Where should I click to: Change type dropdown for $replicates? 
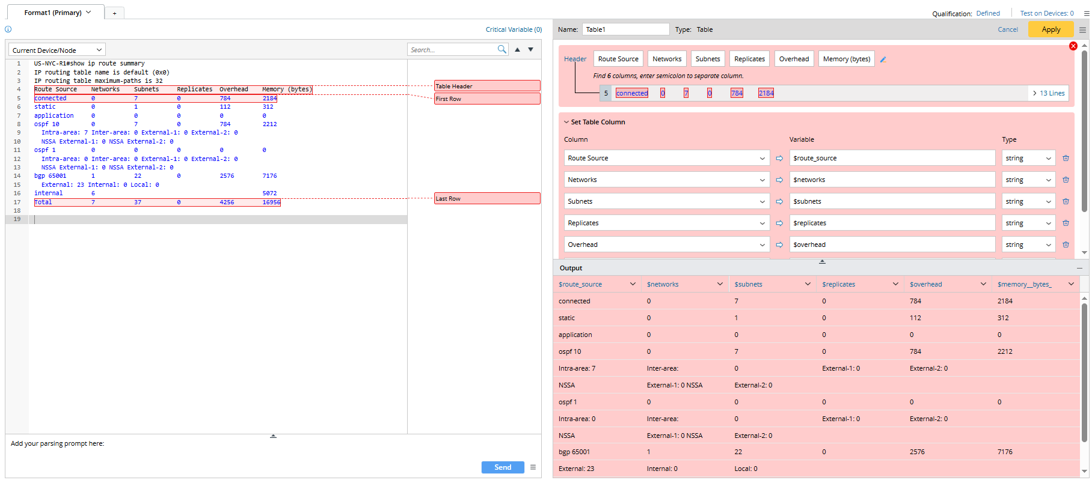pos(1028,223)
